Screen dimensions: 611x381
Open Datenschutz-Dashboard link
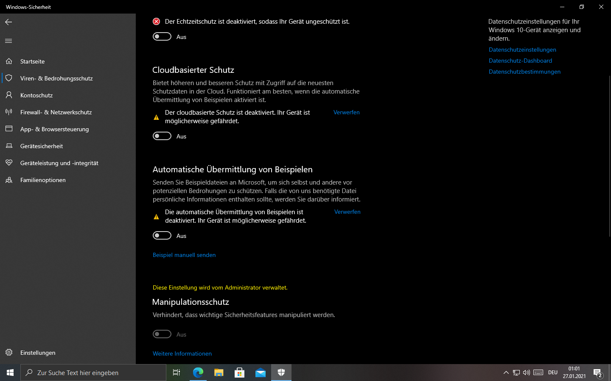520,61
